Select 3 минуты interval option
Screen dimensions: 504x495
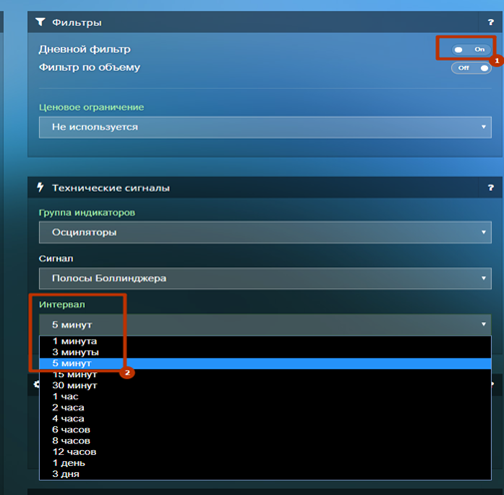pyautogui.click(x=265, y=352)
